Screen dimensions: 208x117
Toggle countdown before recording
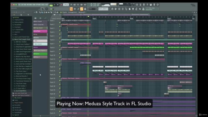[x=78, y=5]
